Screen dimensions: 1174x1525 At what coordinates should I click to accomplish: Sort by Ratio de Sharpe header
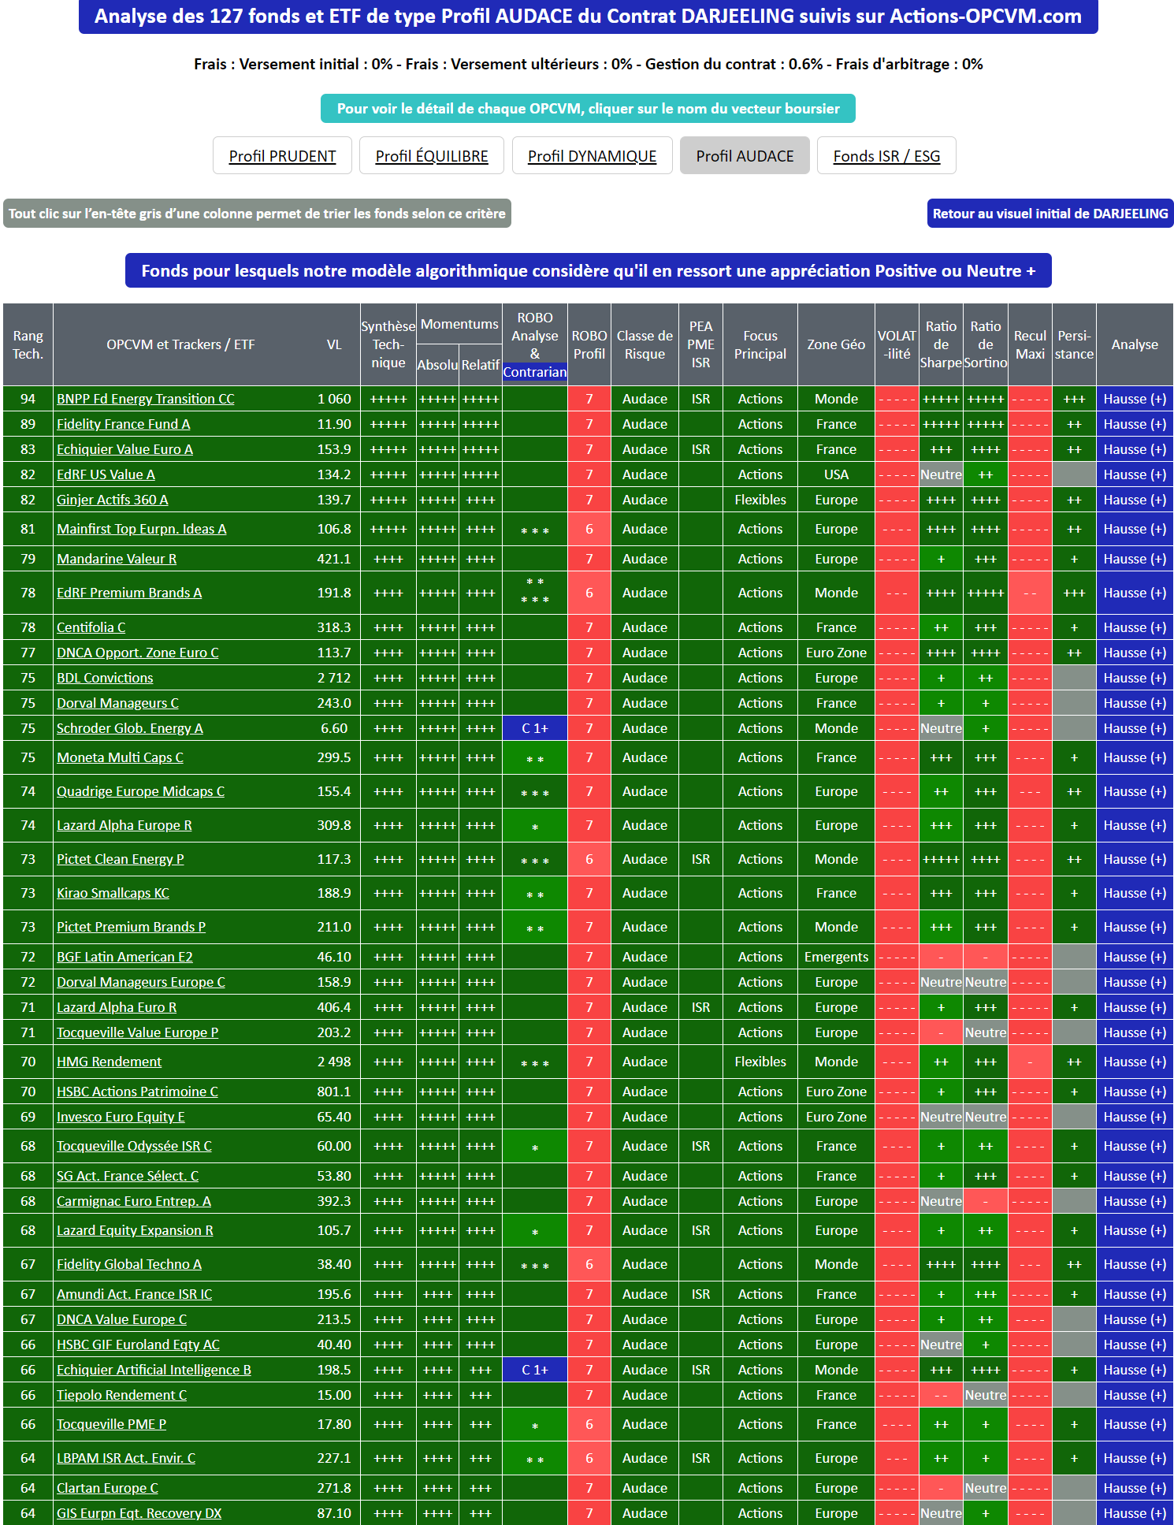[941, 344]
